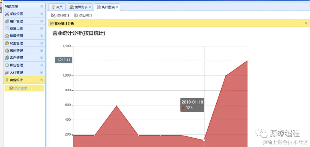Expand the 楼层管理 section chevron
This screenshot has height=147, width=310.
42,36
